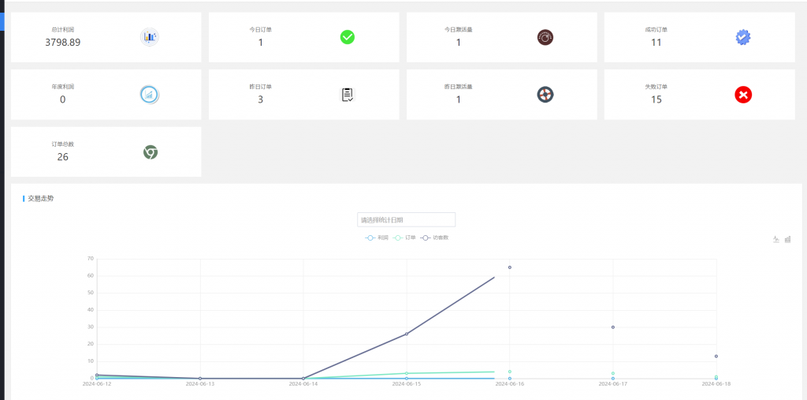The height and width of the screenshot is (400, 807).
Task: Toggle the 访客数 series in legend
Action: pyautogui.click(x=435, y=237)
